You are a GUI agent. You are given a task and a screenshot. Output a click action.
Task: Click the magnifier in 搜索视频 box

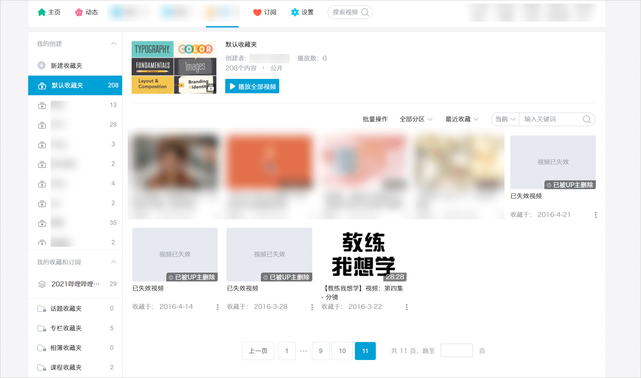(x=365, y=12)
